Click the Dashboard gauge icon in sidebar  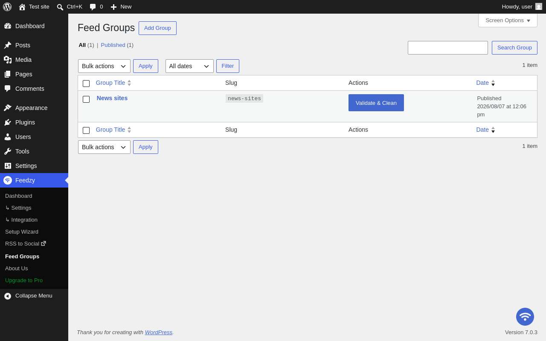(x=8, y=26)
